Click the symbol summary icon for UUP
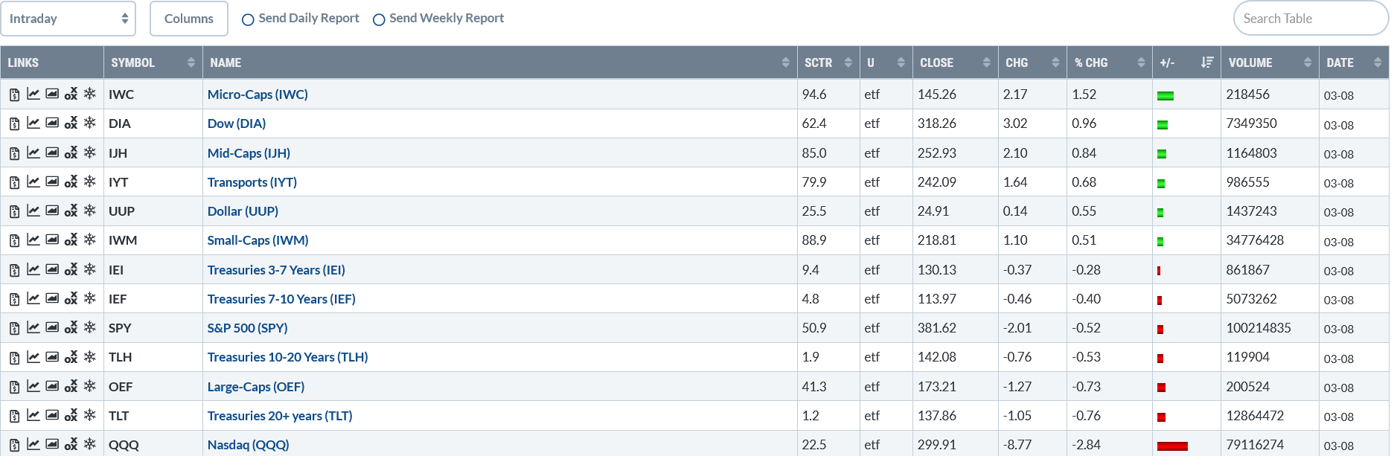 14,211
